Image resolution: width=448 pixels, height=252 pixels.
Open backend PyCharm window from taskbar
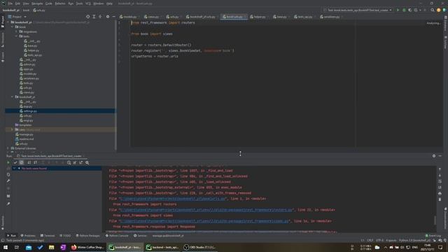click(162, 247)
